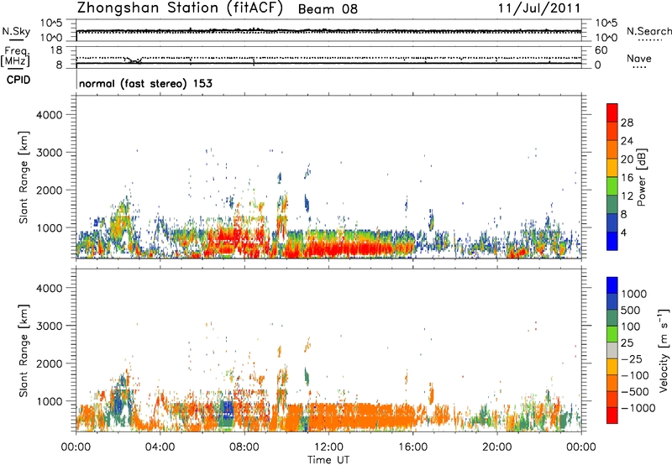Click the date "11/Jul/2011"

point(538,8)
